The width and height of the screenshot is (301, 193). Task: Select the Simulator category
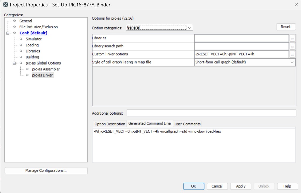pos(34,39)
